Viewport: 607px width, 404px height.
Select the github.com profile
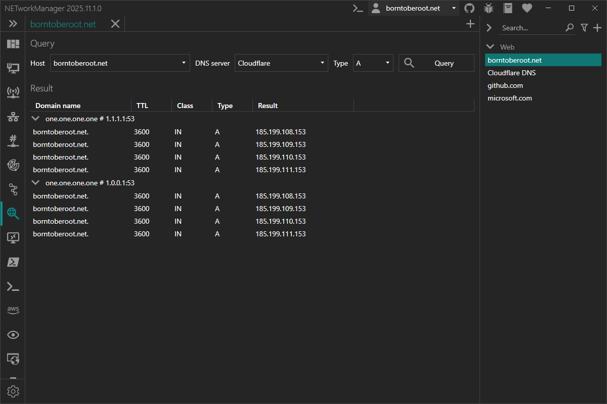click(505, 85)
